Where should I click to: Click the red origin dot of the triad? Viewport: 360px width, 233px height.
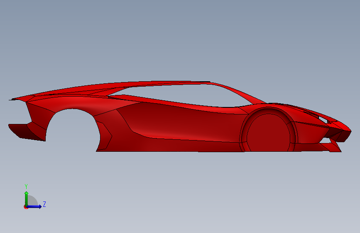26,207
